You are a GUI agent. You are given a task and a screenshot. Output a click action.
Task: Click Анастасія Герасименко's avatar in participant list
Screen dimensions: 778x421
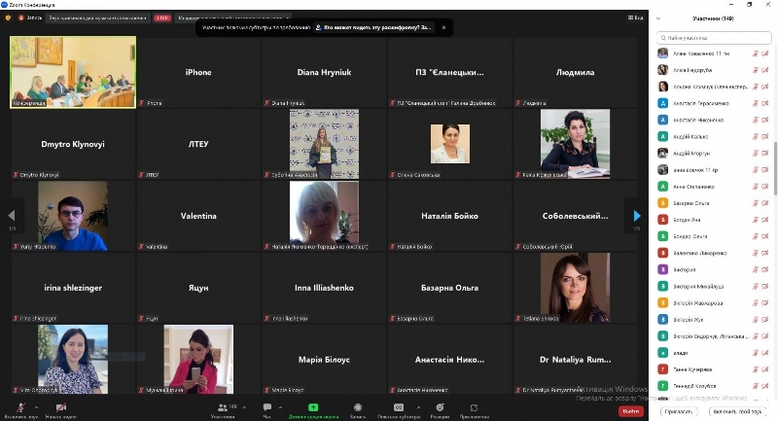tap(663, 103)
